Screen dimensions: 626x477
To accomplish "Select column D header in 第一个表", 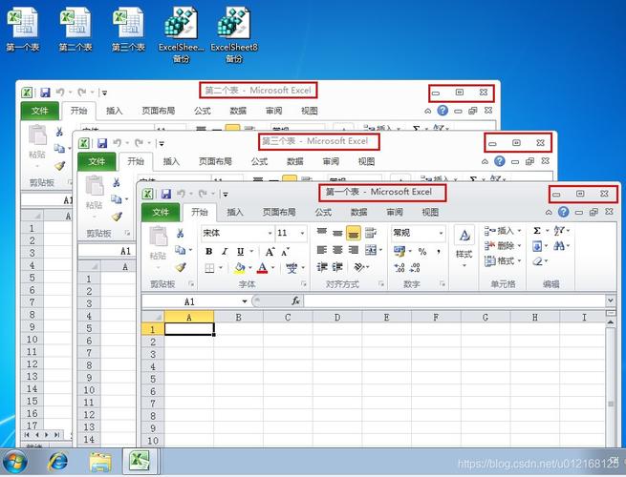I will [x=337, y=317].
